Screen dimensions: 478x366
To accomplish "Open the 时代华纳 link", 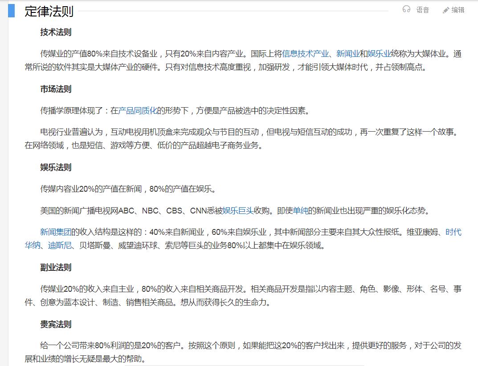I will point(455,232).
